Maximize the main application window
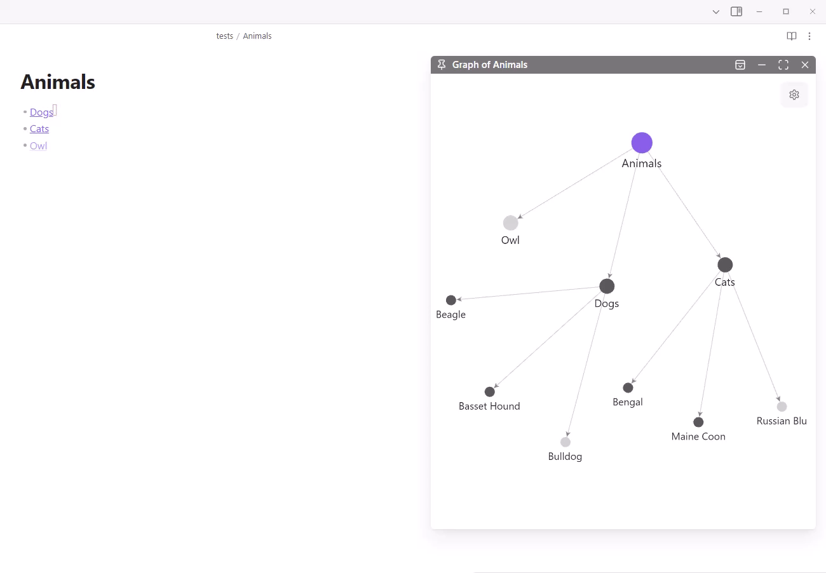The height and width of the screenshot is (573, 826). [786, 11]
